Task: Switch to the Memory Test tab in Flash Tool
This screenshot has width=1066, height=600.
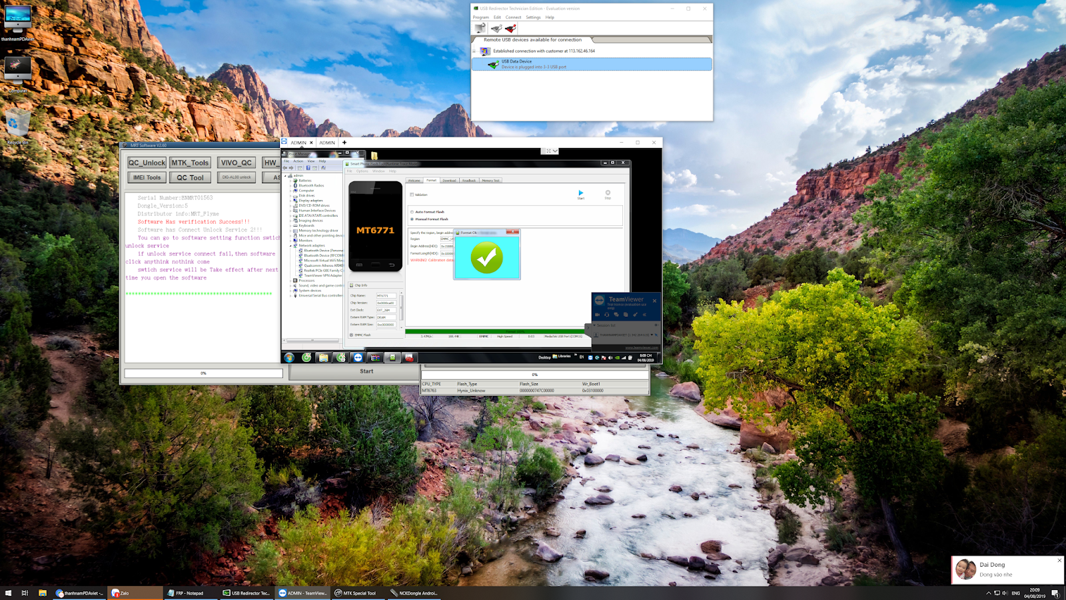Action: click(491, 180)
